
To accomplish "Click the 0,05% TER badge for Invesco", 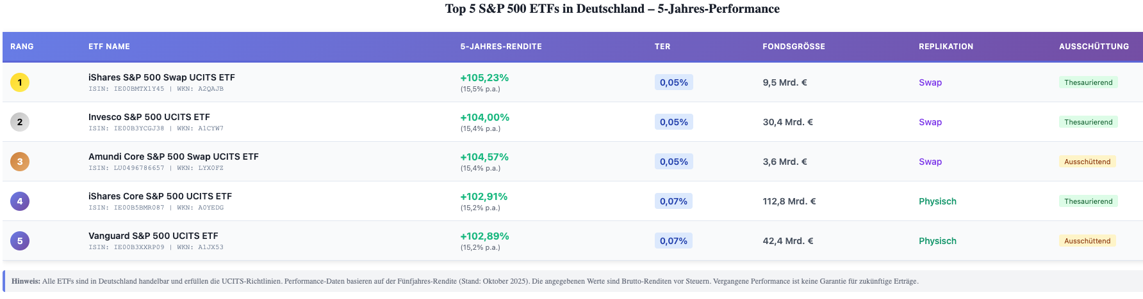I will point(673,122).
